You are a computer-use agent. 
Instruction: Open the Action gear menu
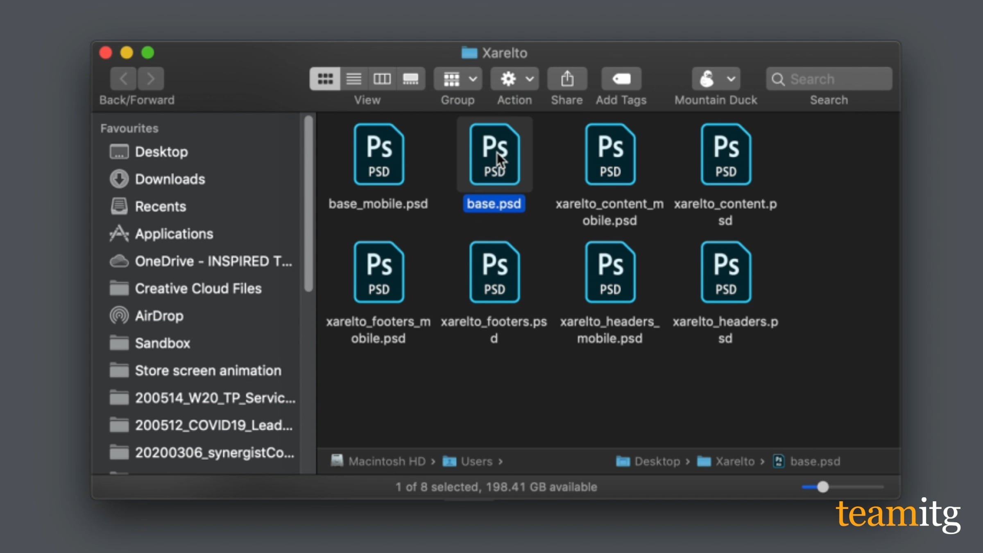tap(514, 79)
